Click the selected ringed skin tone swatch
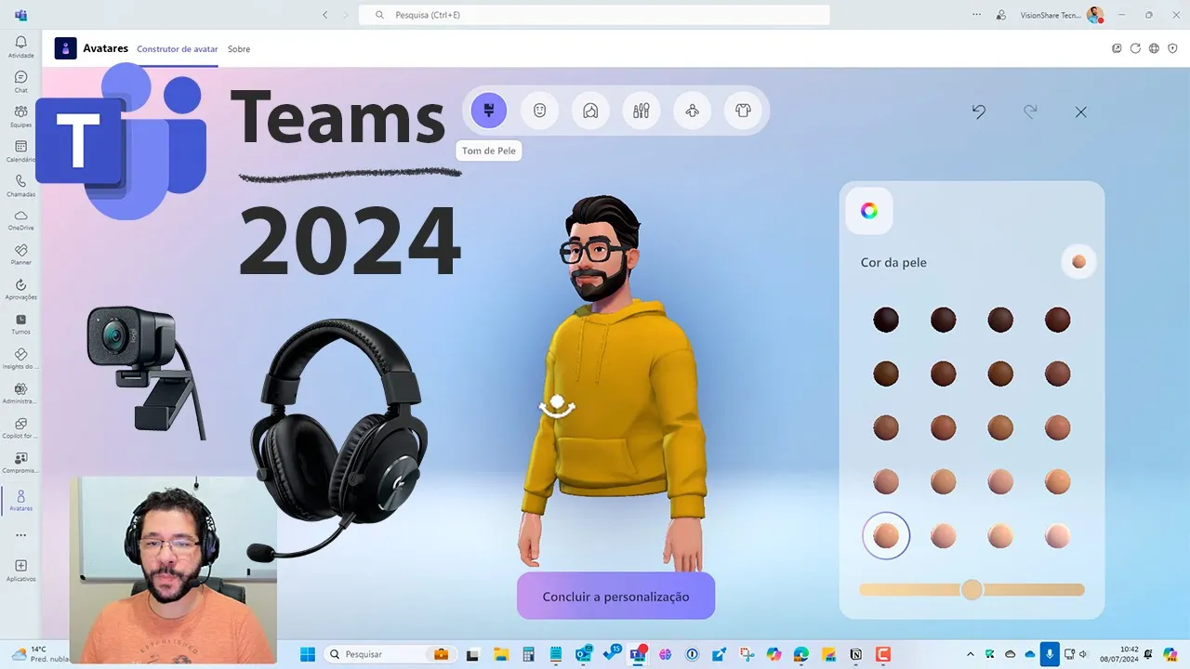The width and height of the screenshot is (1190, 669). (886, 536)
